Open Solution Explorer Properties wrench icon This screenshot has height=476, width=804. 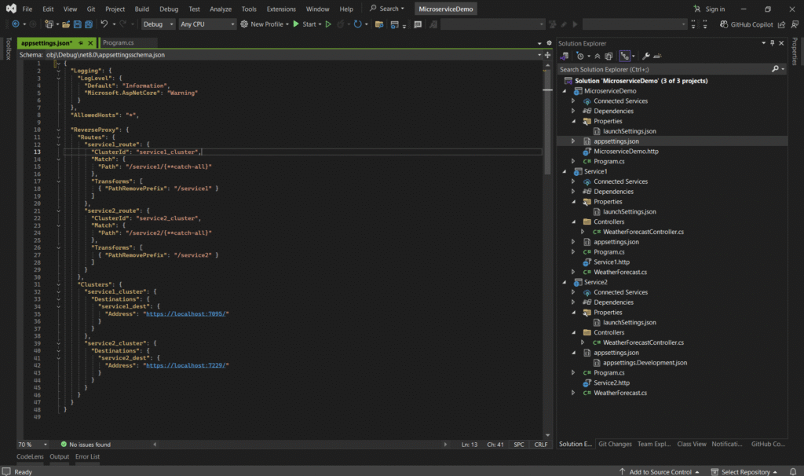point(645,56)
